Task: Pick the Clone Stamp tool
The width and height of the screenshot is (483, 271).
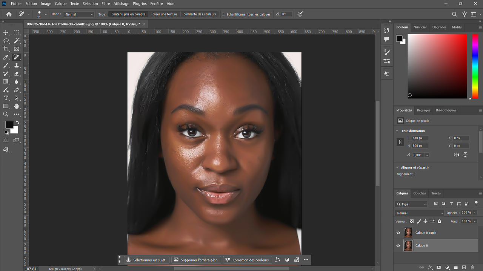Action: pyautogui.click(x=17, y=65)
